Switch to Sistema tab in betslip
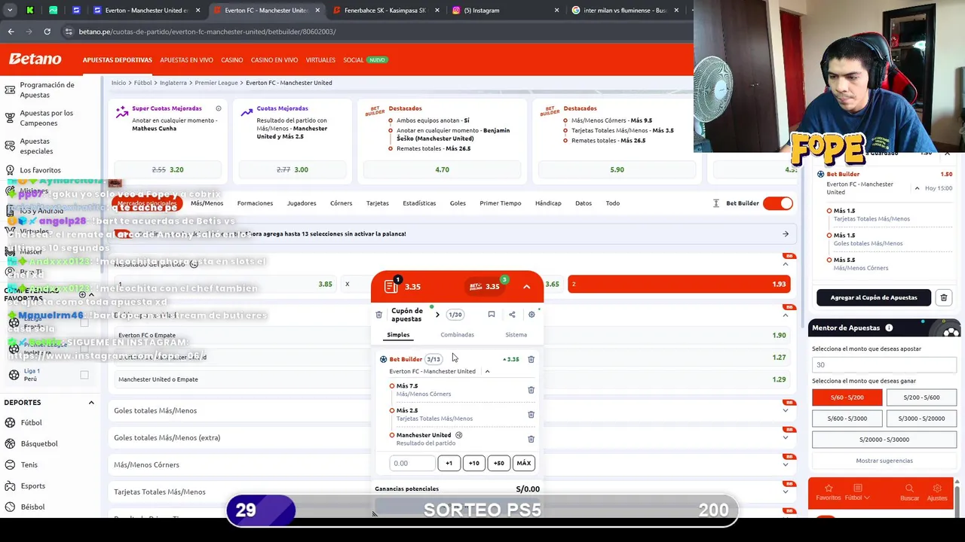The width and height of the screenshot is (965, 542). [x=516, y=335]
